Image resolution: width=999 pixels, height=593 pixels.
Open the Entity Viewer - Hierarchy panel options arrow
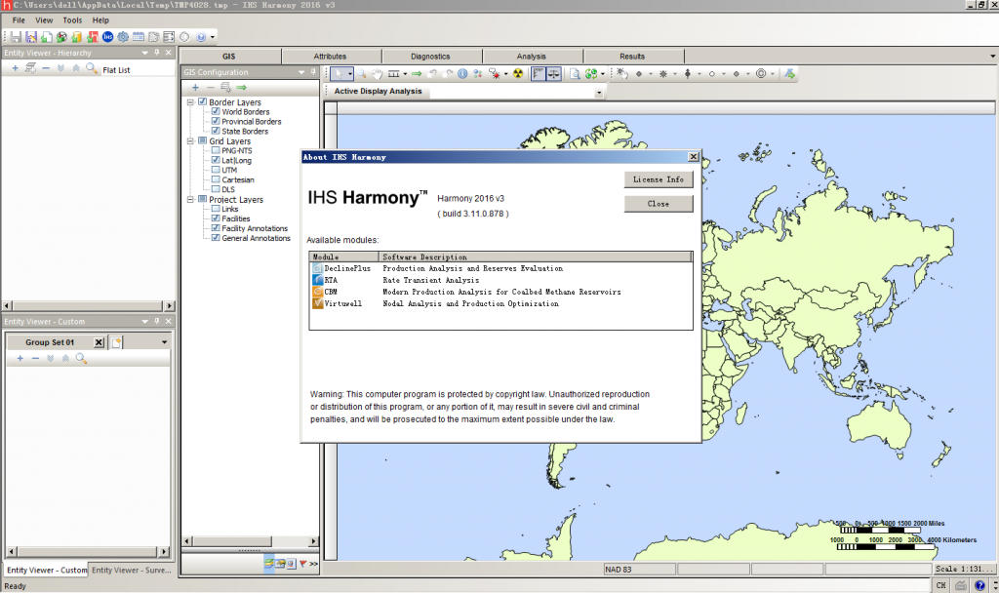[144, 53]
